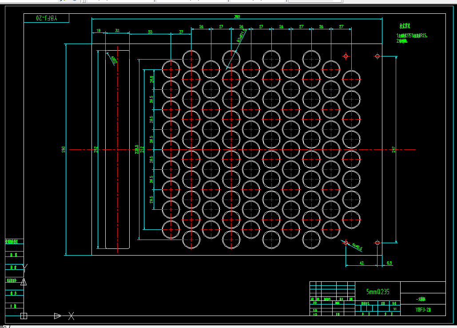The image size is (457, 328).
Task: Select the green technical requirements heading
Action: click(x=405, y=26)
